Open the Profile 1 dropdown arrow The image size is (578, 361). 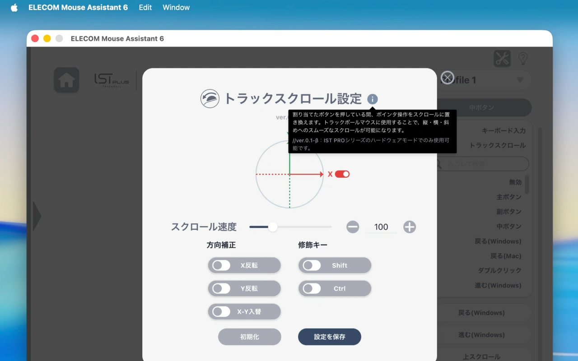[x=520, y=80]
